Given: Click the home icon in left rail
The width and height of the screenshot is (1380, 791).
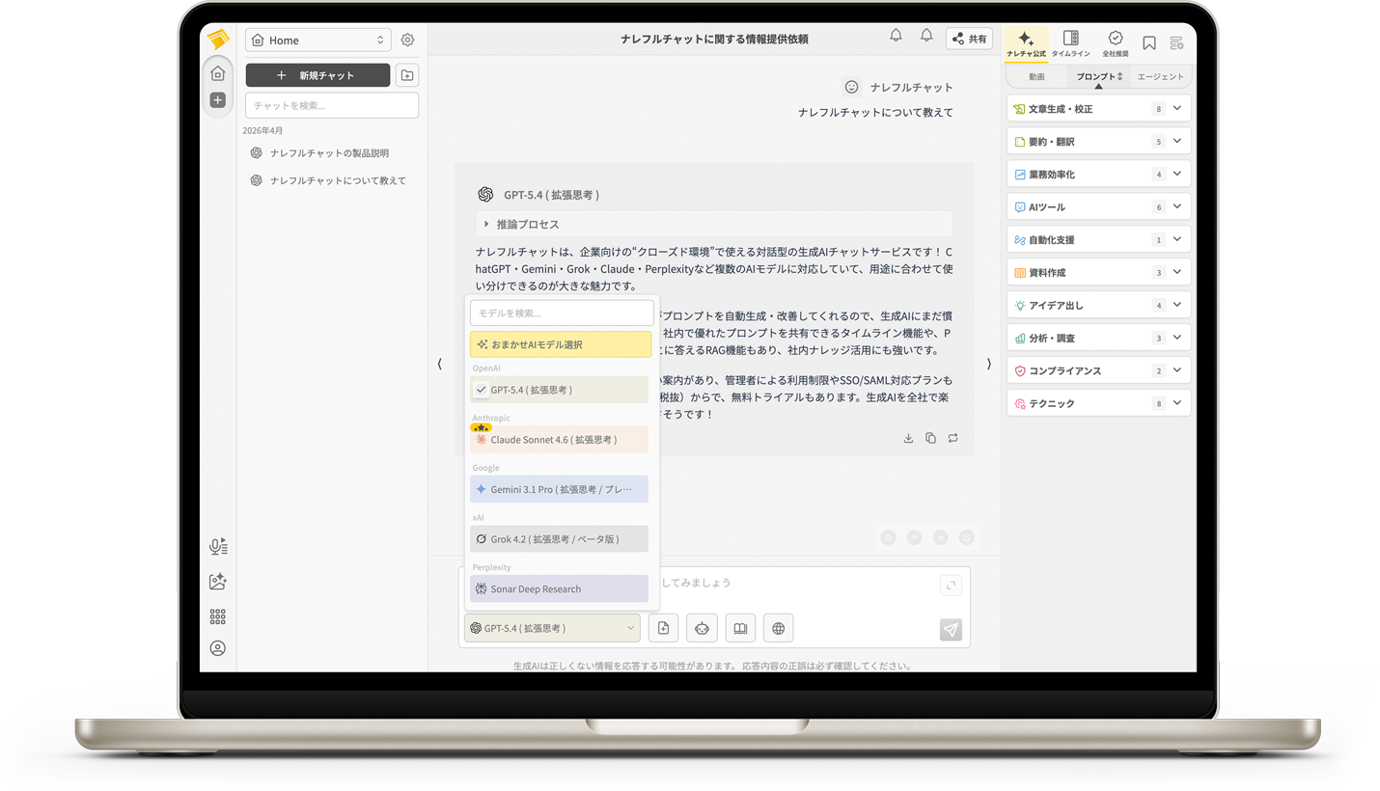Looking at the screenshot, I should [x=217, y=73].
